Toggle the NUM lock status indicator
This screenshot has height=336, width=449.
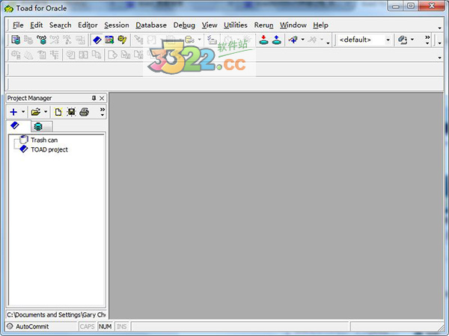click(105, 326)
